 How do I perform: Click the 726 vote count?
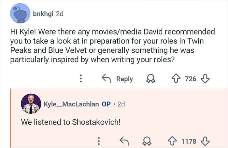click(191, 79)
